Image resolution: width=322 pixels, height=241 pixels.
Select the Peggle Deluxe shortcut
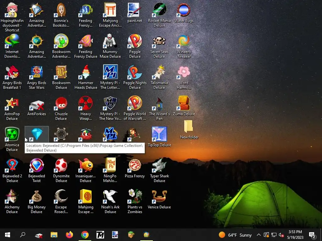pos(135,41)
